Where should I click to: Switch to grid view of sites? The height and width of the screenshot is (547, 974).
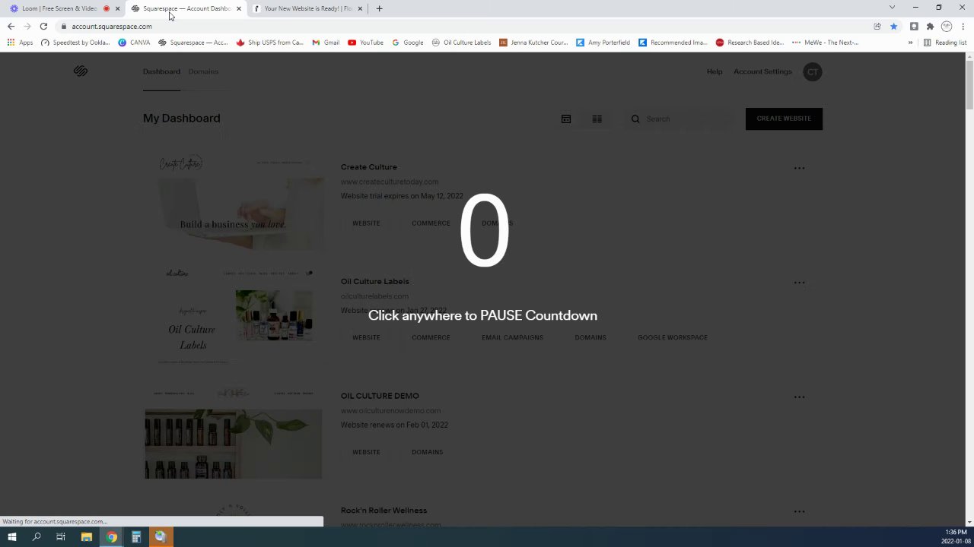coord(566,119)
